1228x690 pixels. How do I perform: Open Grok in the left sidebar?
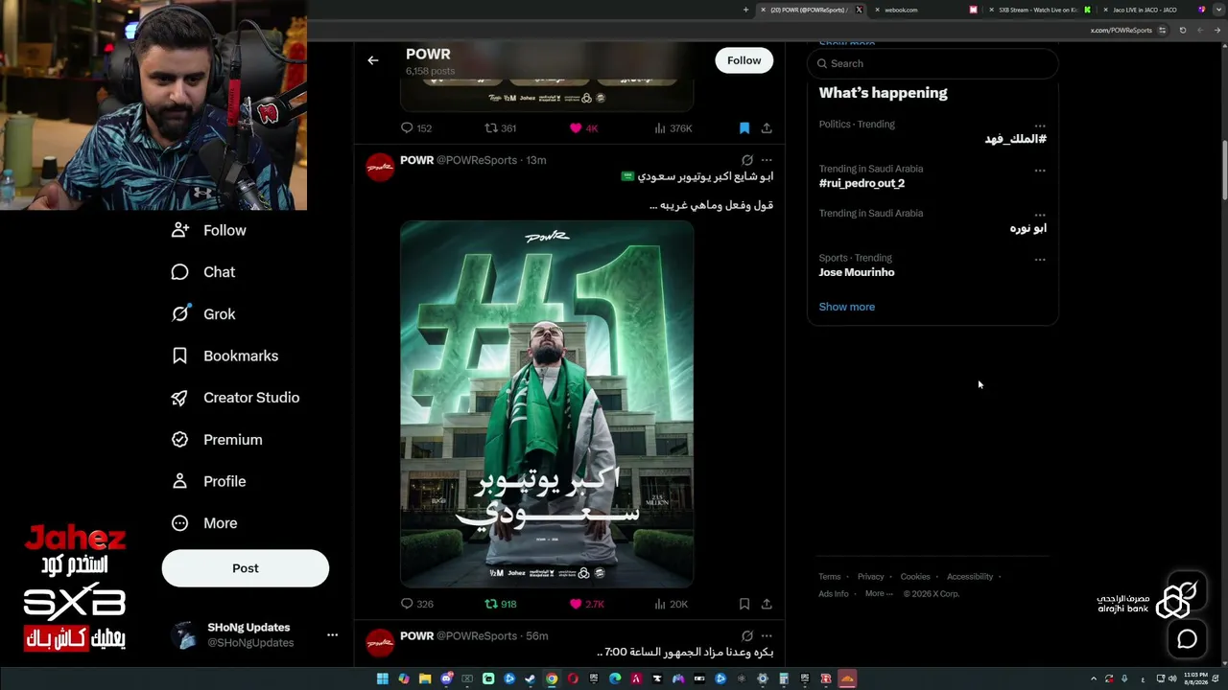click(x=202, y=314)
